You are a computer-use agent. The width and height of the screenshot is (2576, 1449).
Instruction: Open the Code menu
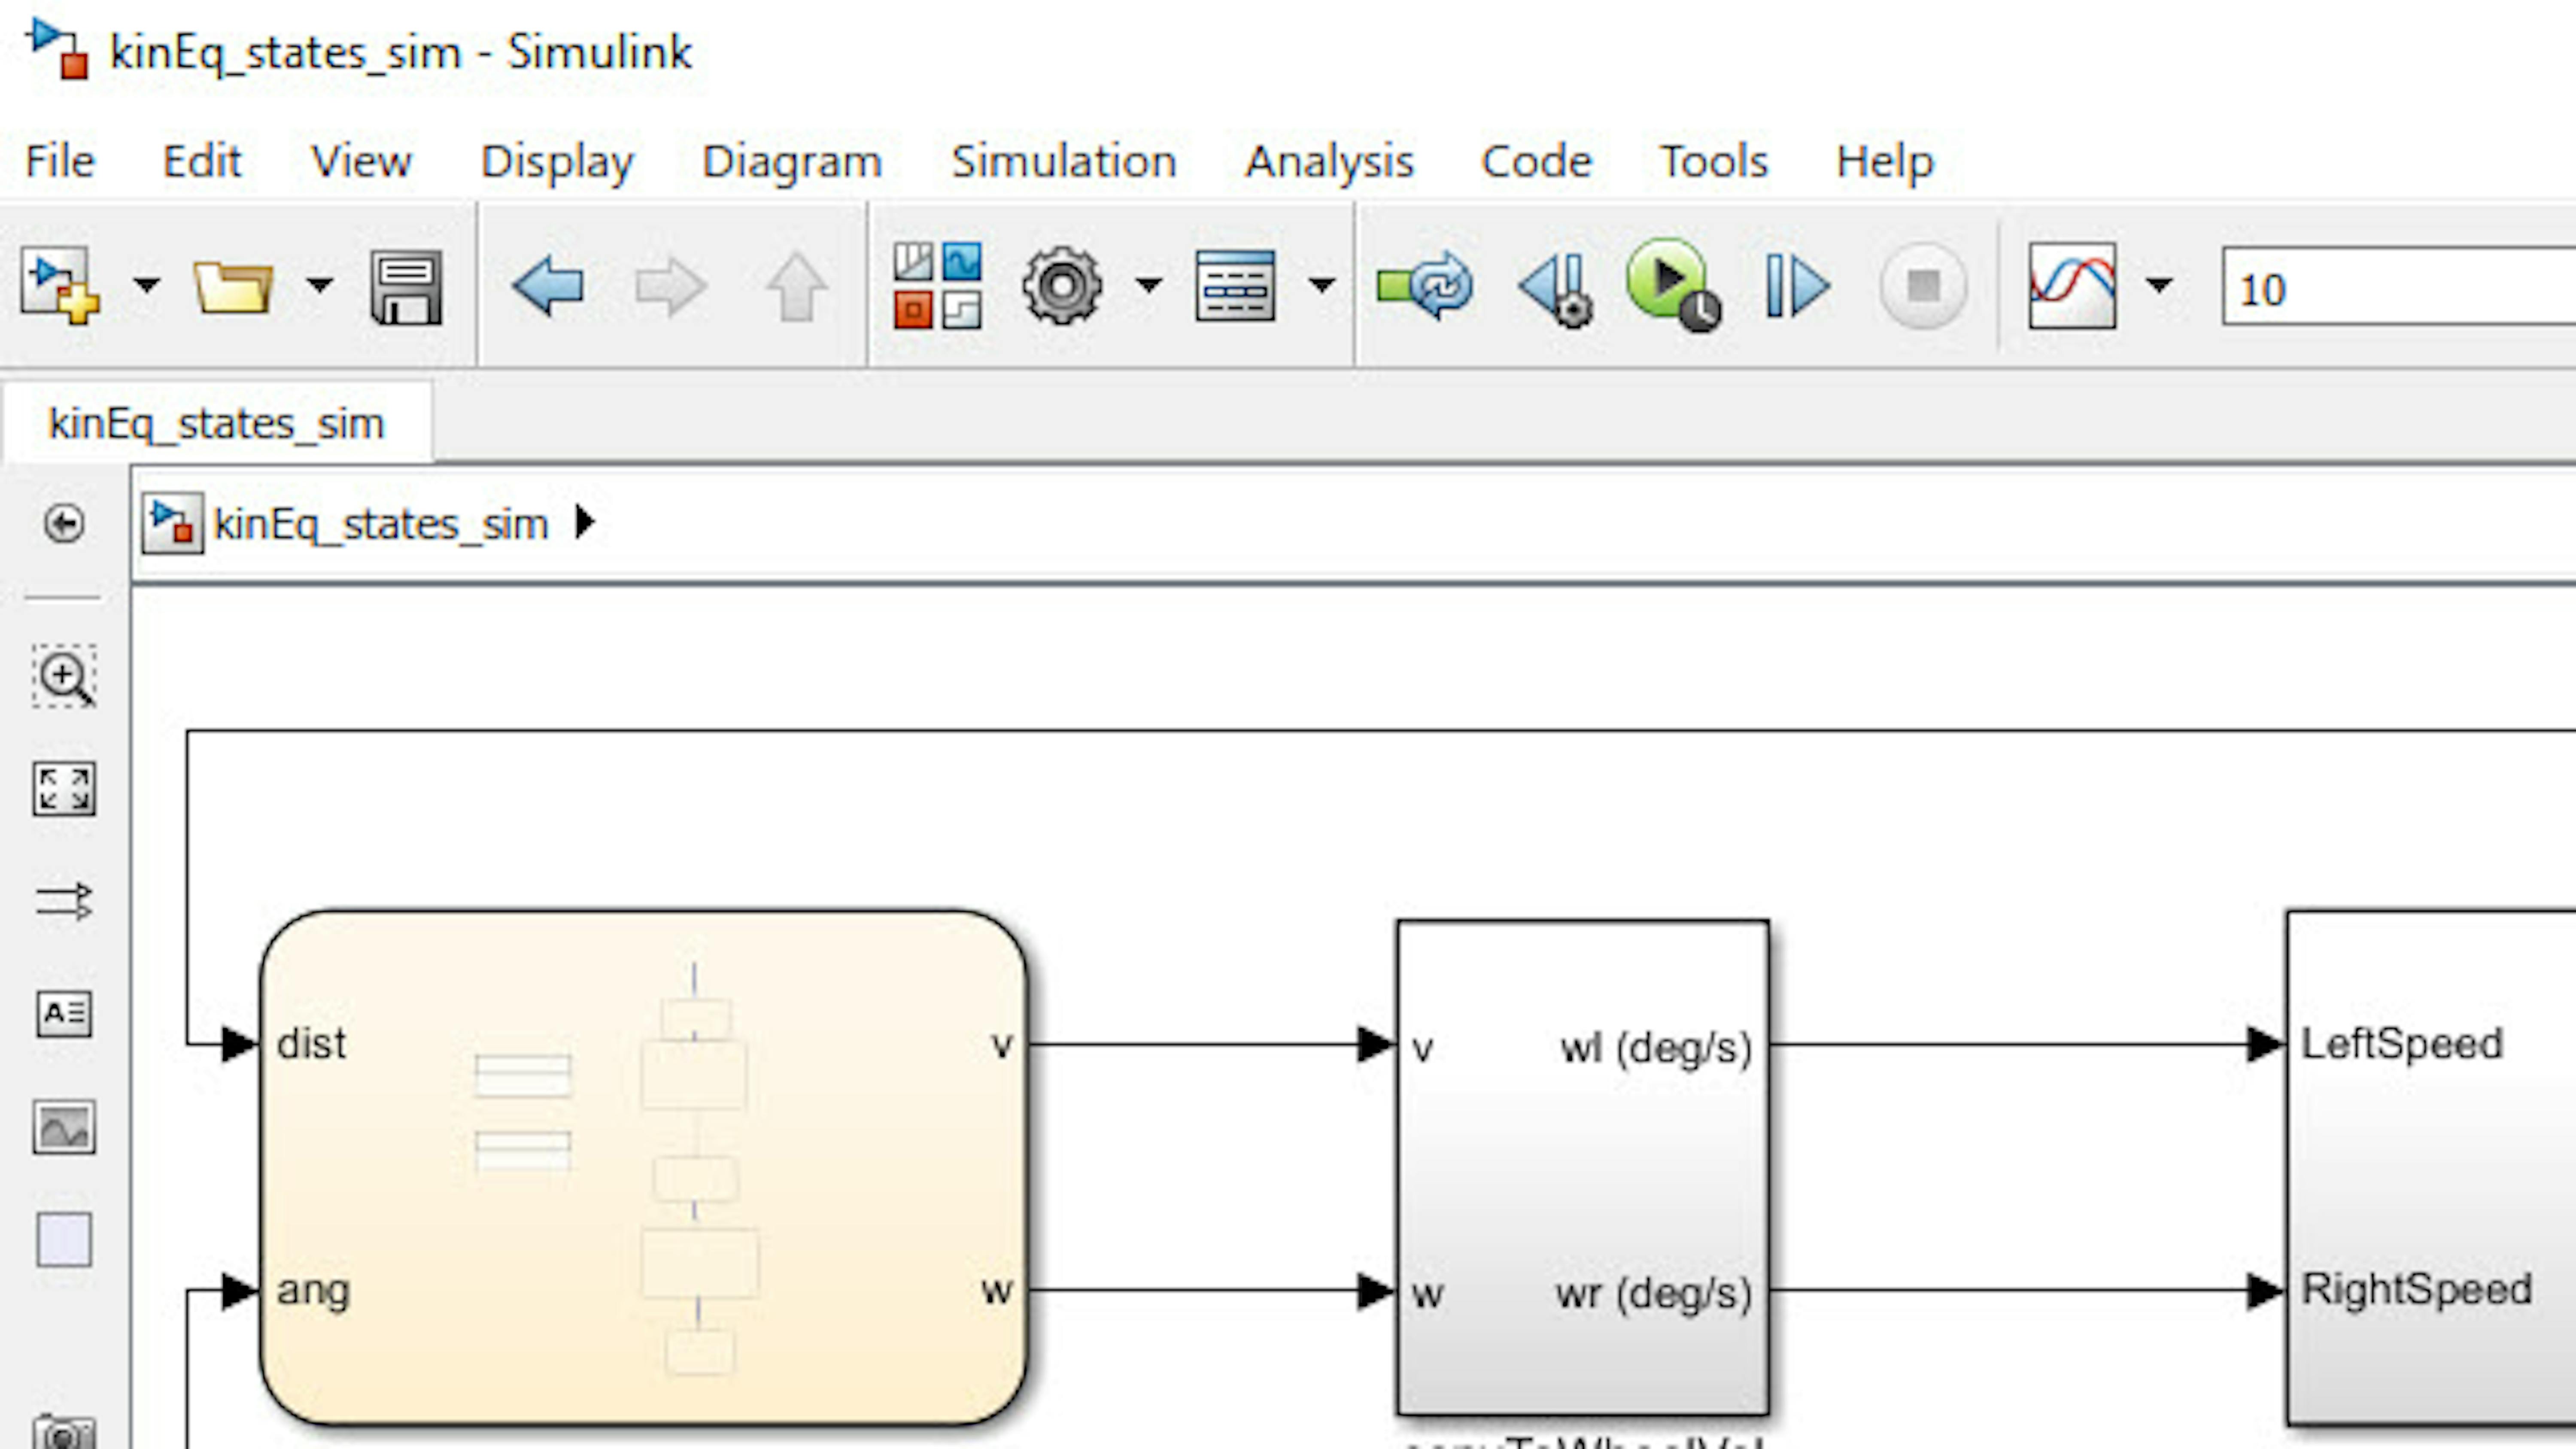click(1536, 161)
